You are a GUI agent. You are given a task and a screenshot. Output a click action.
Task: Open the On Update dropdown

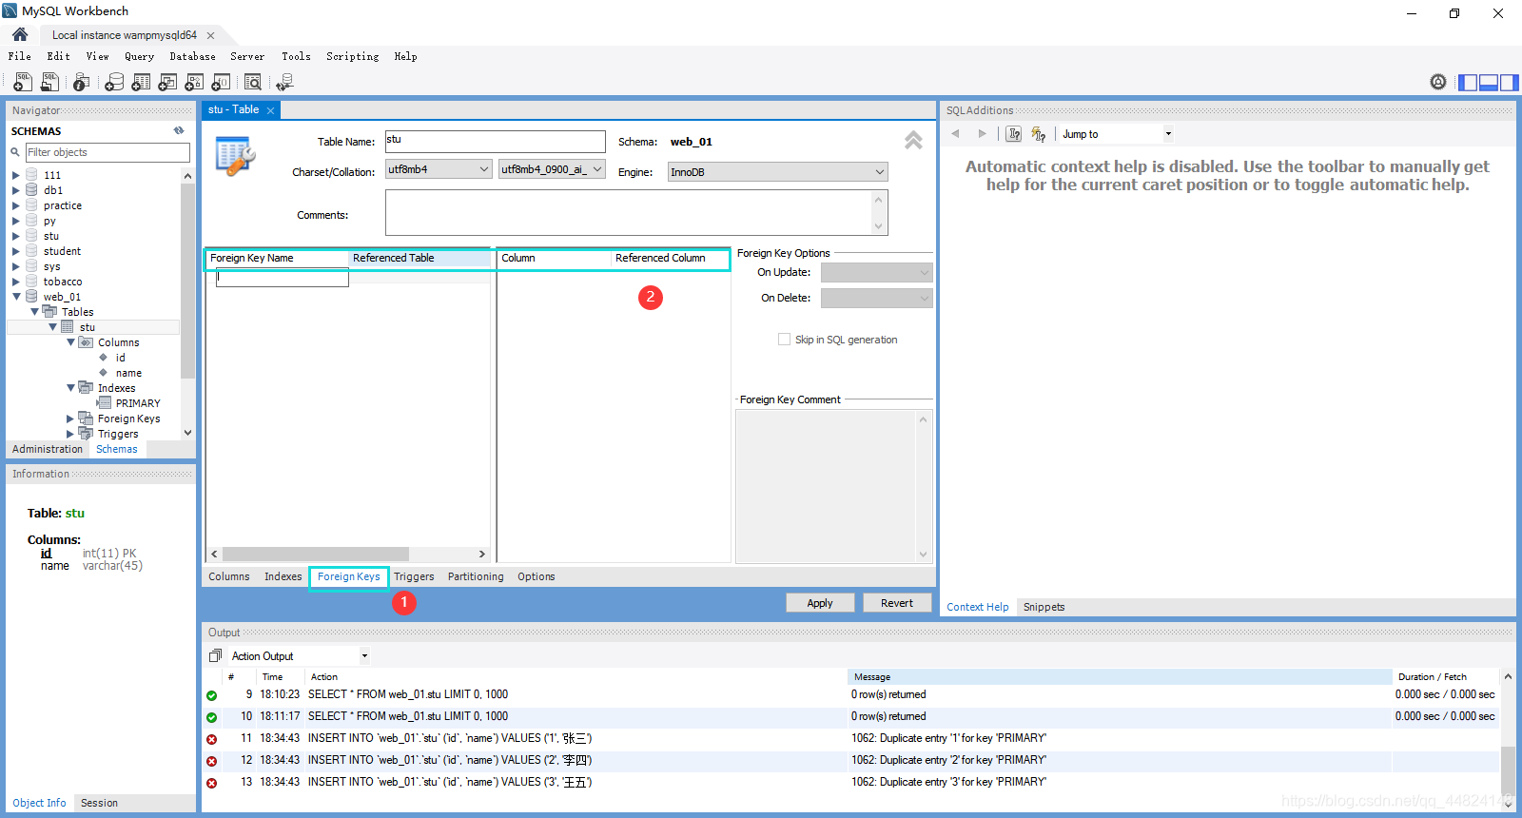(x=876, y=272)
